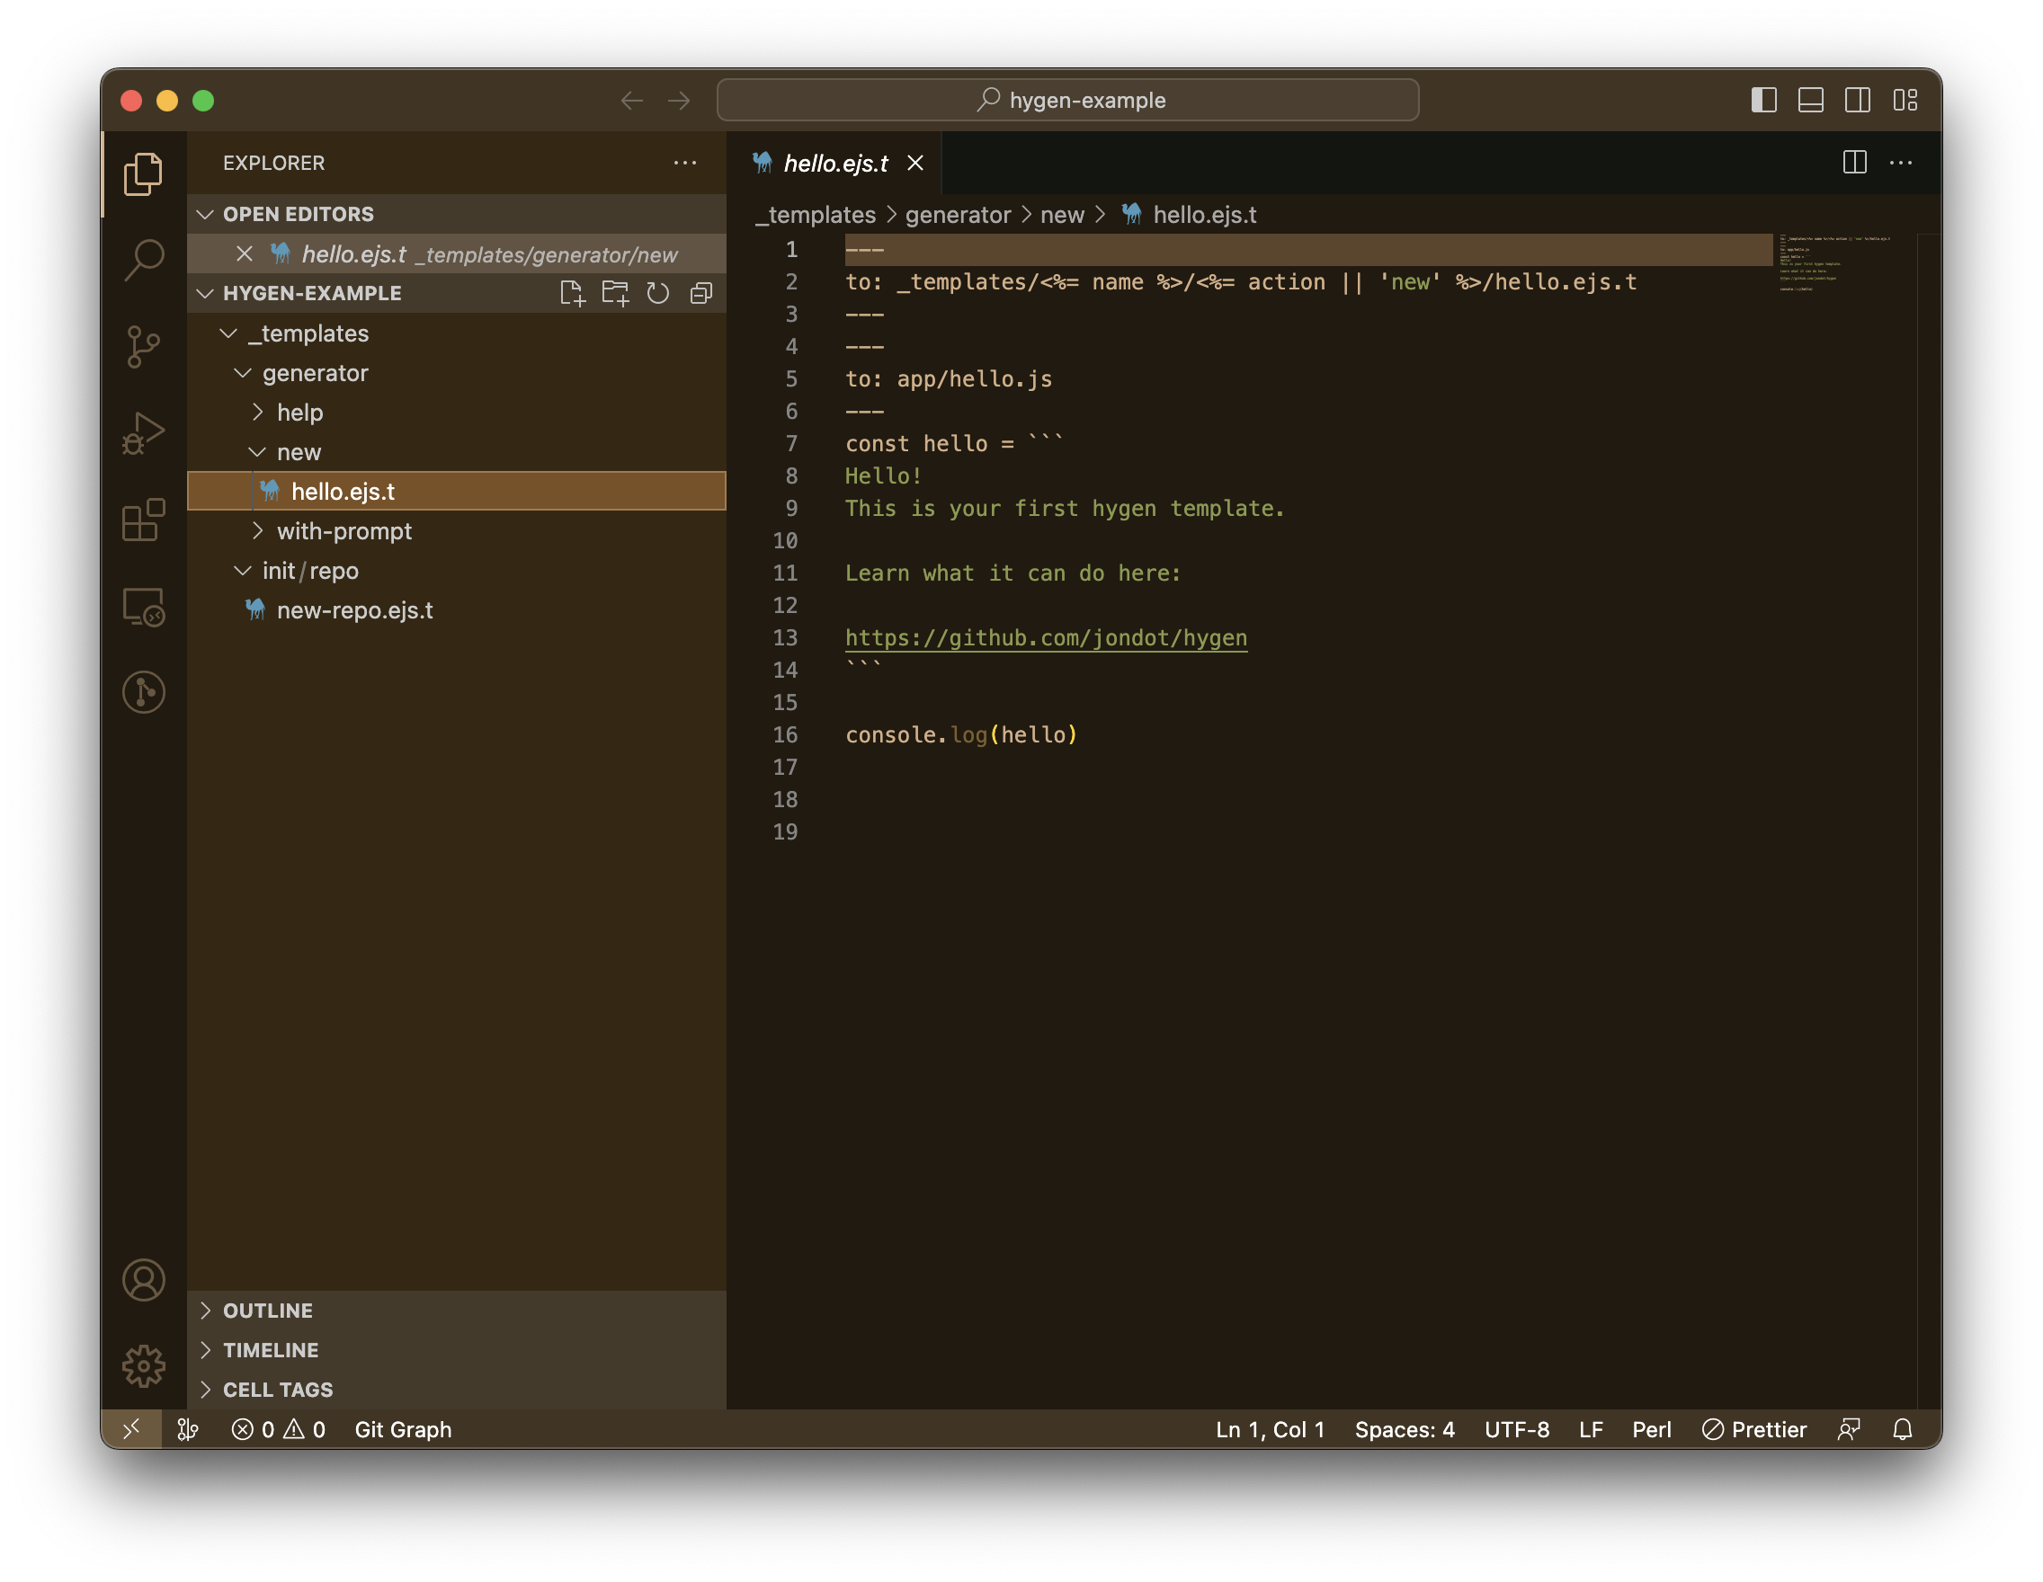Open the Remote Explorer view
The width and height of the screenshot is (2043, 1582).
click(x=143, y=607)
